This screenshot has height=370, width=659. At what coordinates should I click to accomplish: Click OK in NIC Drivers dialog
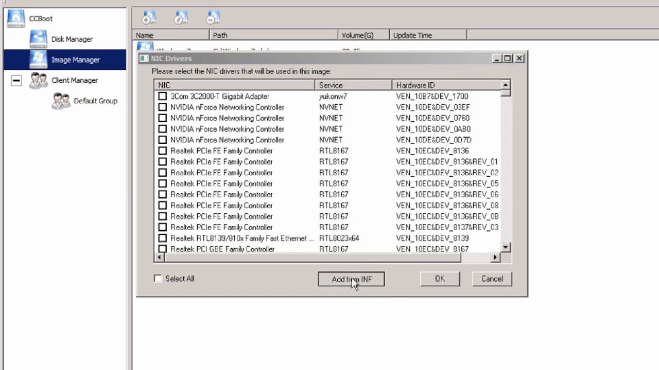pyautogui.click(x=440, y=279)
